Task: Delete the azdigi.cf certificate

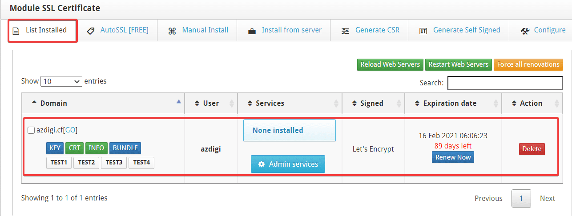Action: 532,149
